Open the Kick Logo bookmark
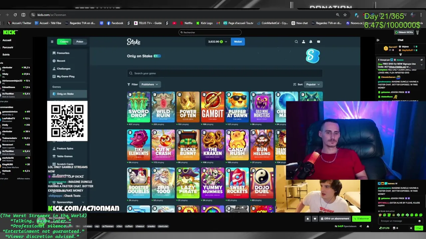The width and height of the screenshot is (426, 239). 204,23
